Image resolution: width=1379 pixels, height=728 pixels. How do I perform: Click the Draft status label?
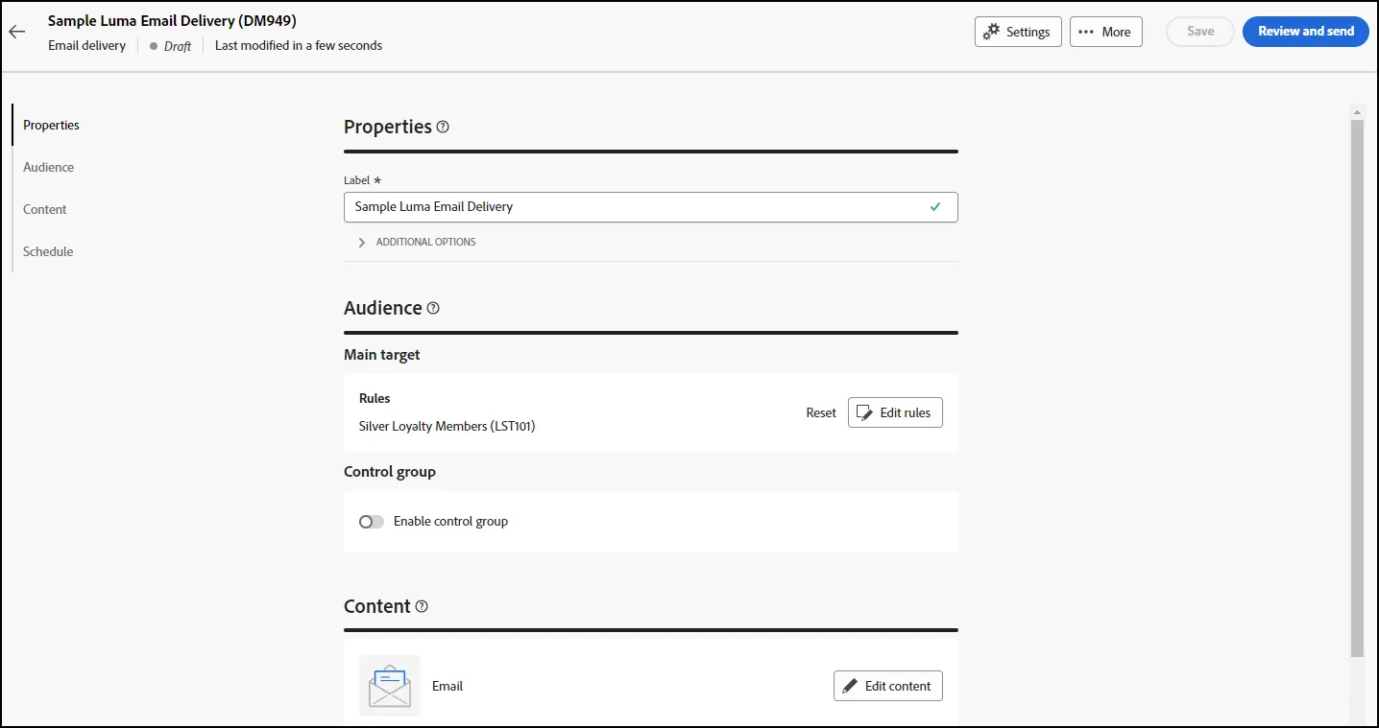coord(178,46)
